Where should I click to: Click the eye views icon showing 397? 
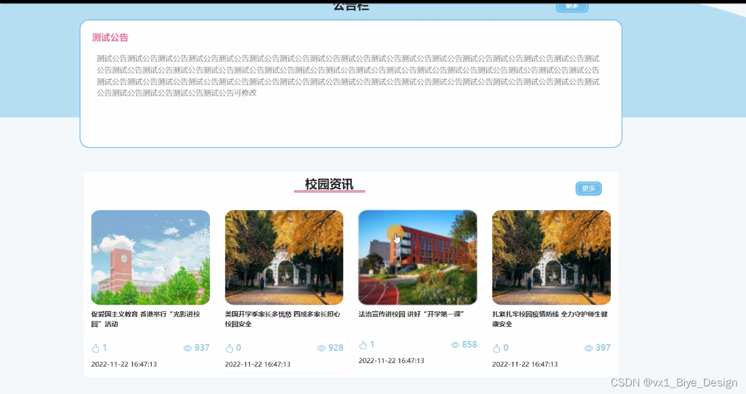(x=589, y=348)
